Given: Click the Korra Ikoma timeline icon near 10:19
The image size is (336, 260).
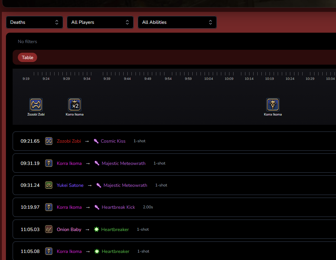Looking at the screenshot, I should point(273,105).
